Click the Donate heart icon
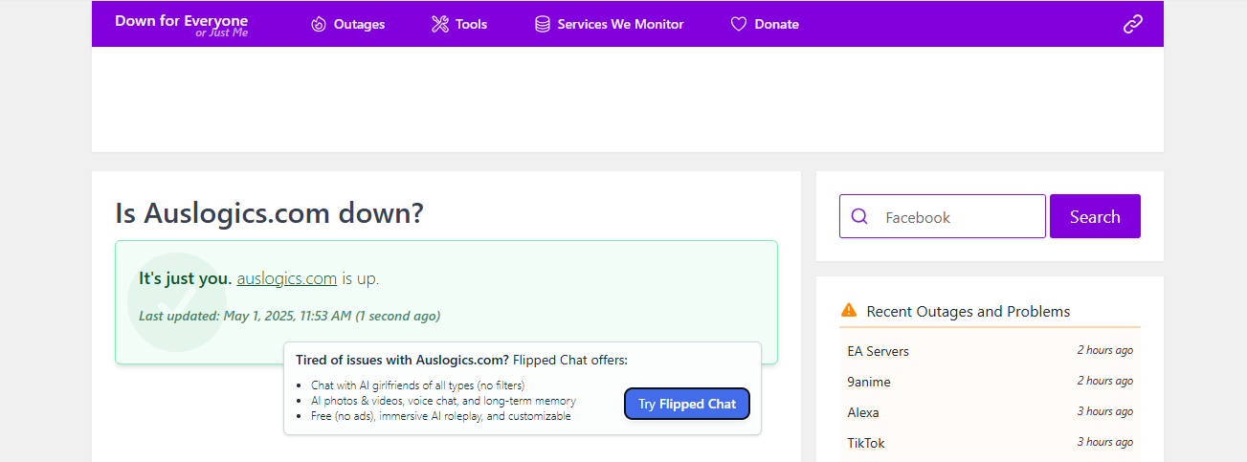This screenshot has height=462, width=1247. coord(739,24)
